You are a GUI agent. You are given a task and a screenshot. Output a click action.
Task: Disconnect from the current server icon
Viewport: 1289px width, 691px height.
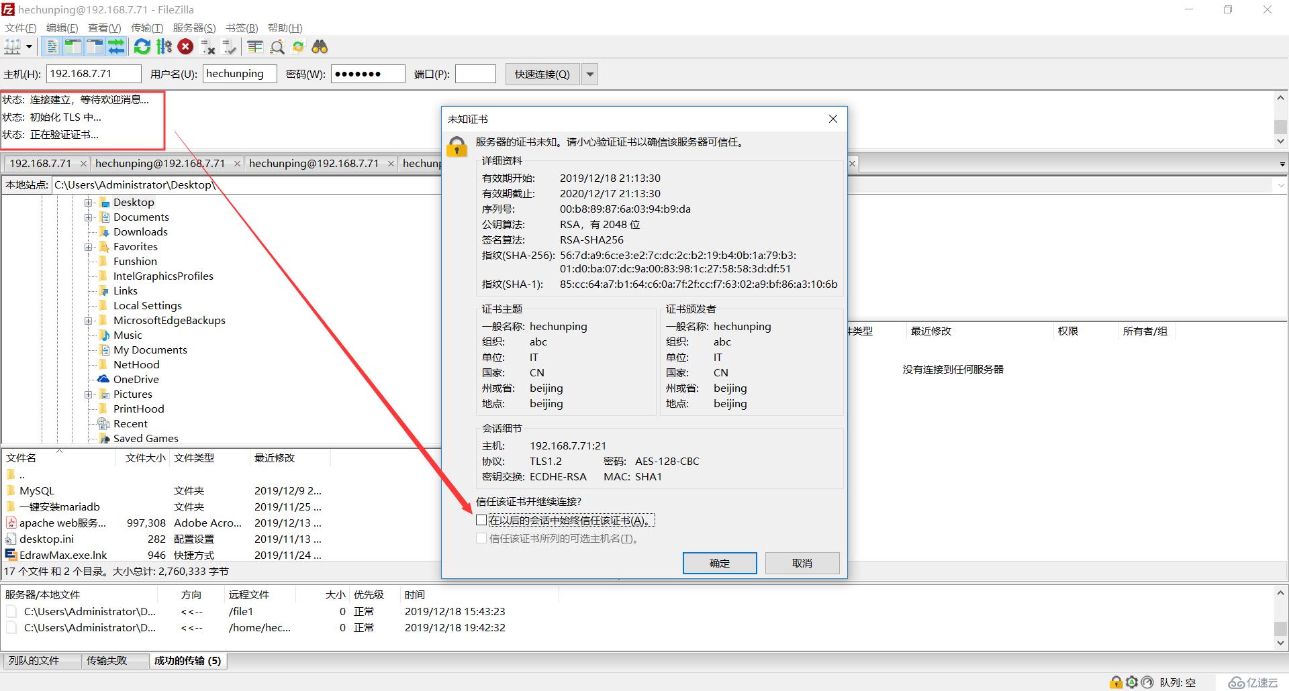pos(208,47)
